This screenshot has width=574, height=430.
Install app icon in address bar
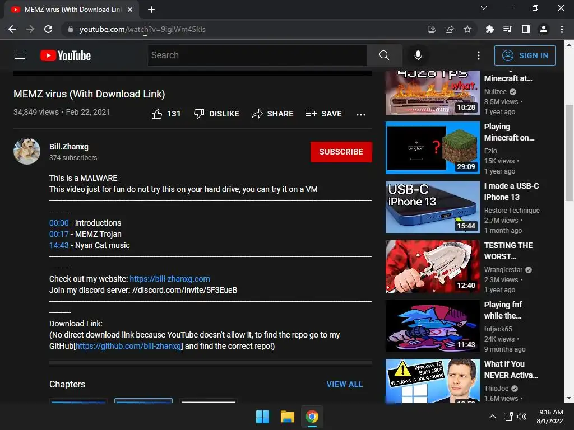(x=432, y=29)
